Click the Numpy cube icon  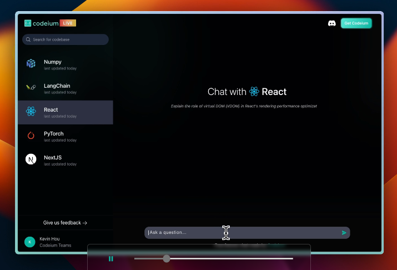point(31,63)
